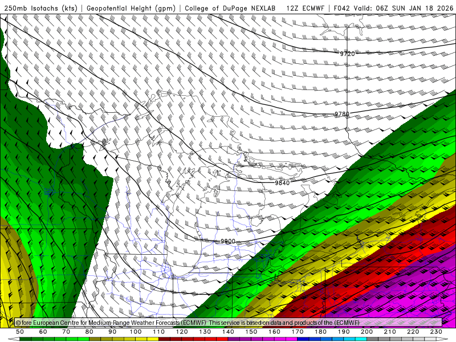This screenshot has height=342, width=456.
Task: Click the 9840 height contour label
Action: tap(282, 182)
